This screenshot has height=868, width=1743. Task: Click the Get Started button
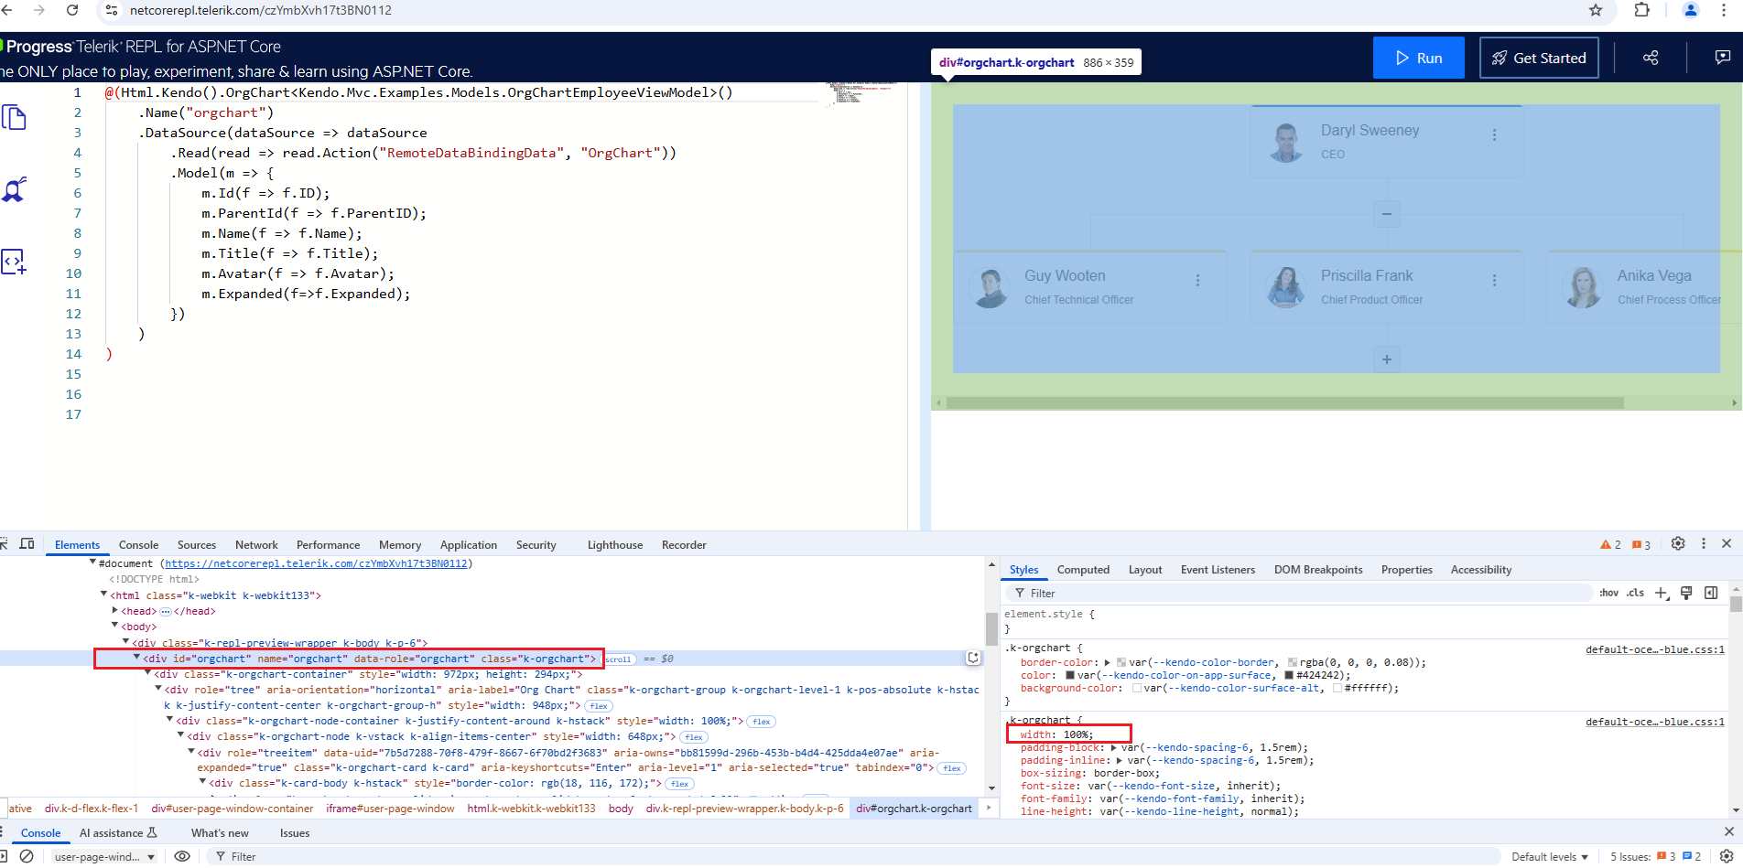(1539, 58)
